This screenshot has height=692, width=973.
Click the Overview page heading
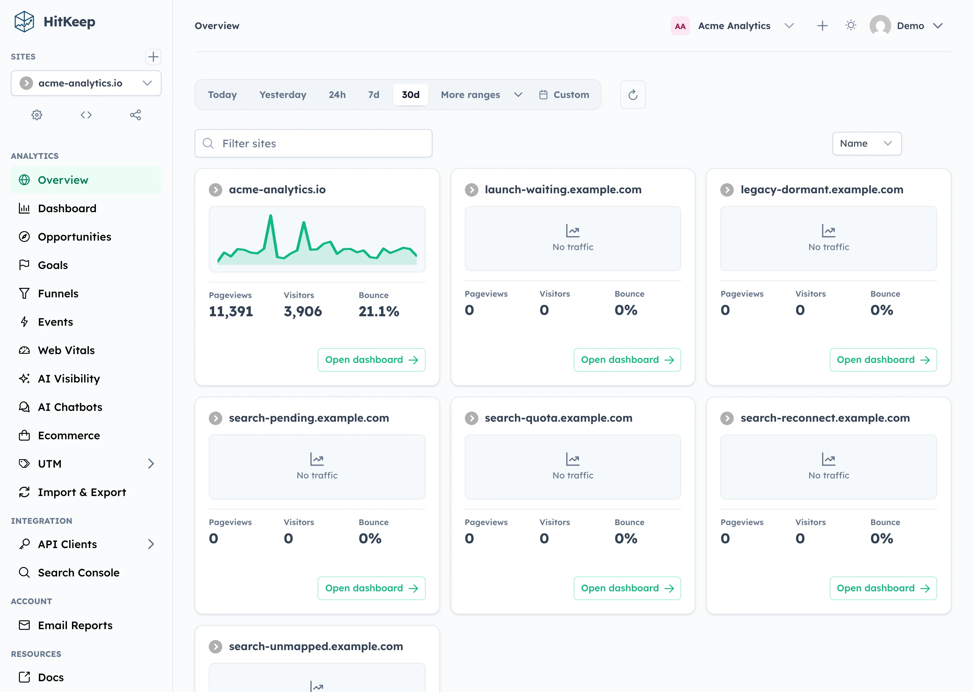tap(217, 26)
